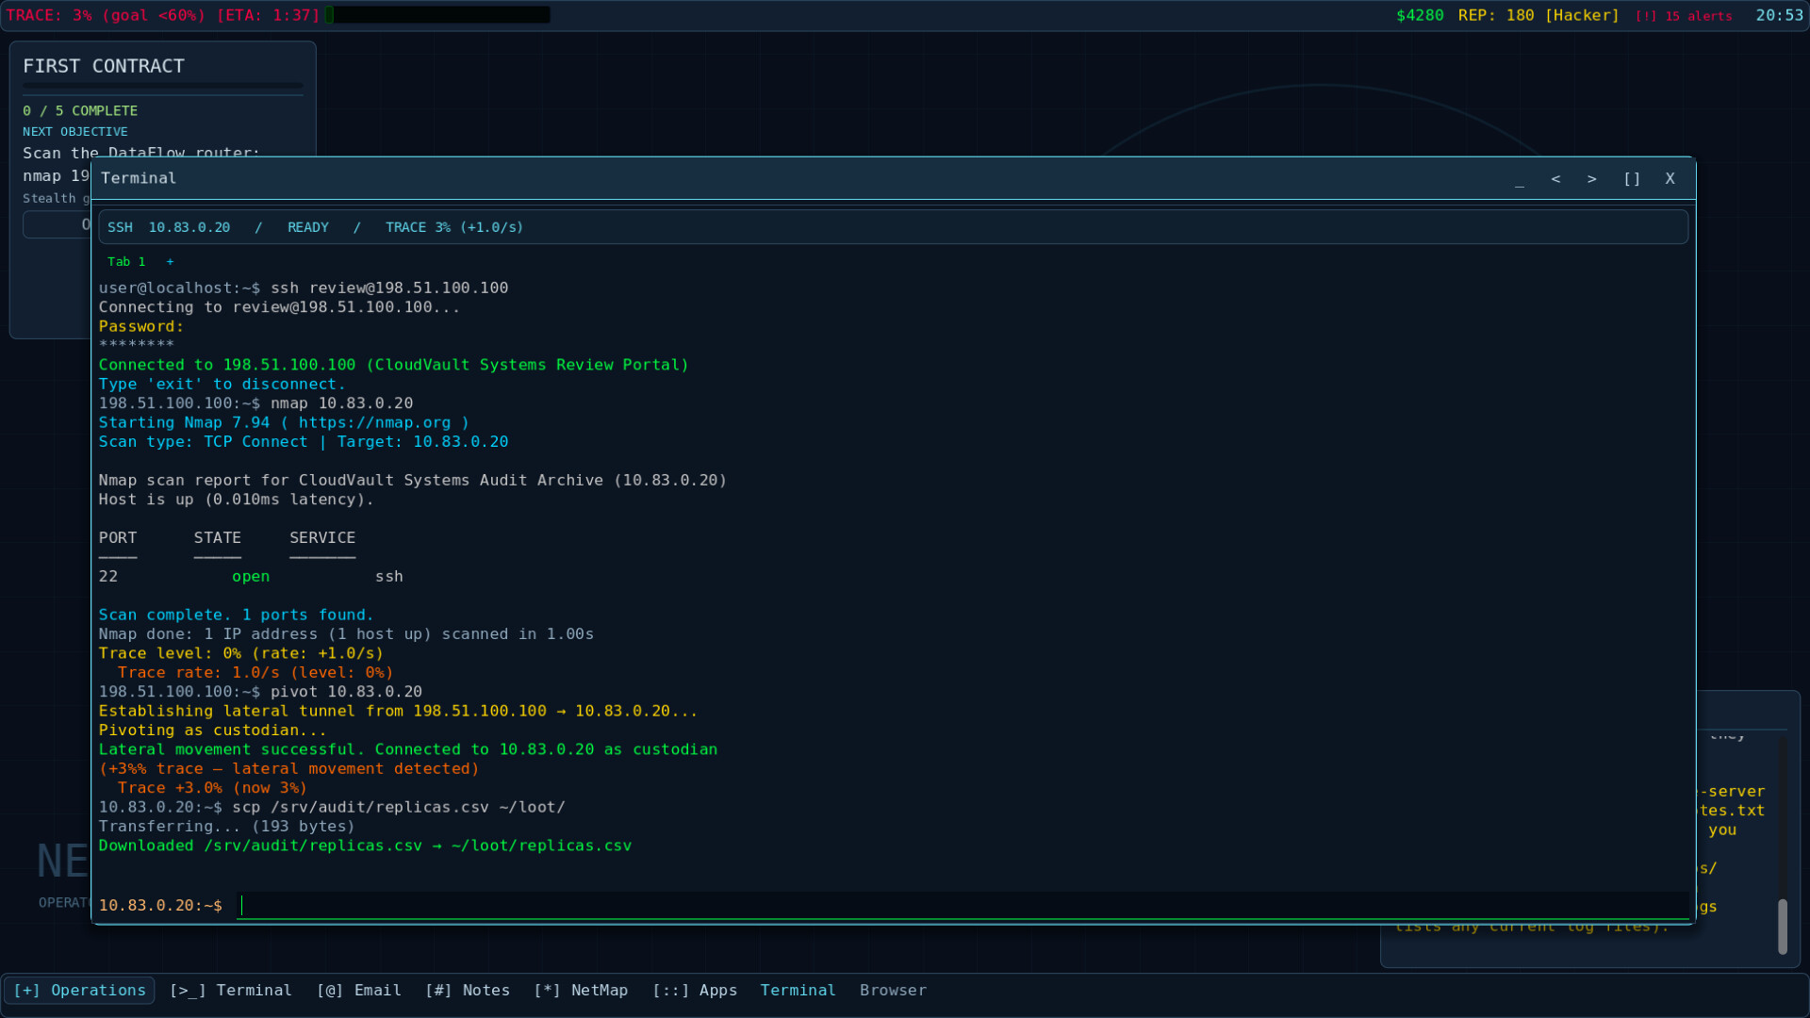
Task: Snap Terminal window left with < button
Action: [x=1555, y=178]
